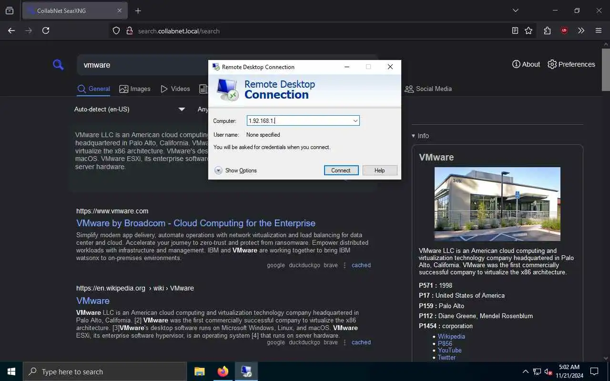Bookmark this page with the star icon
This screenshot has width=610, height=381.
(x=529, y=30)
